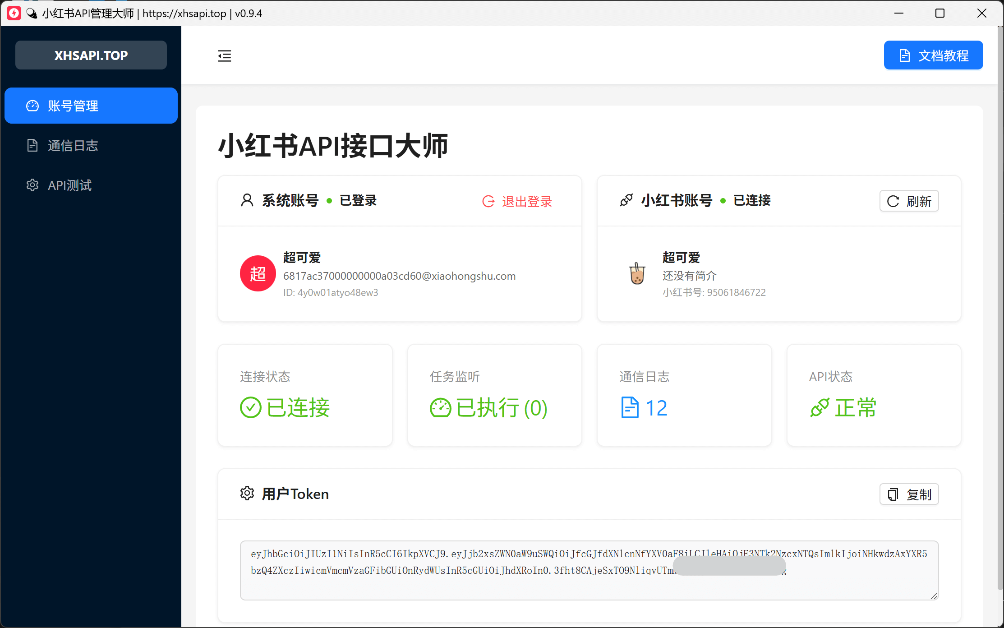This screenshot has width=1004, height=628.
Task: Click the gear icon beside 用户Token
Action: coord(247,494)
